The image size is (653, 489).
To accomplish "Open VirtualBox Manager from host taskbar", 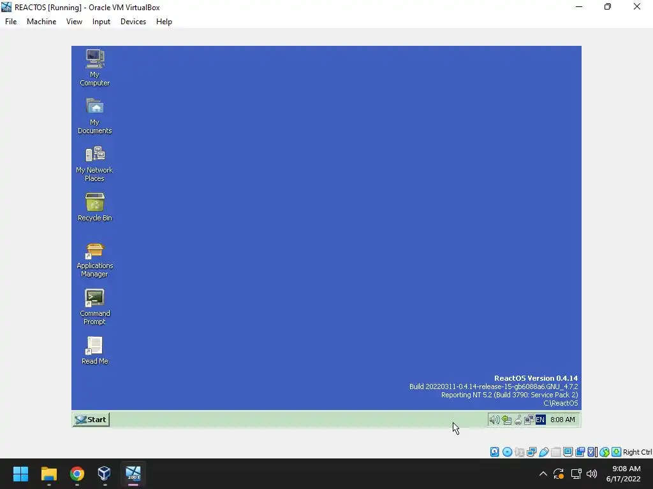I will click(x=105, y=474).
